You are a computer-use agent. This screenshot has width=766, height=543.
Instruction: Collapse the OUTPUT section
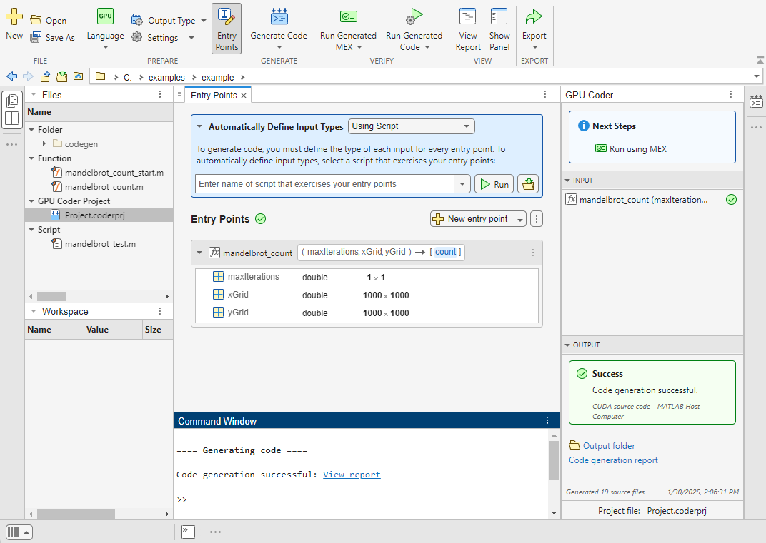[567, 345]
